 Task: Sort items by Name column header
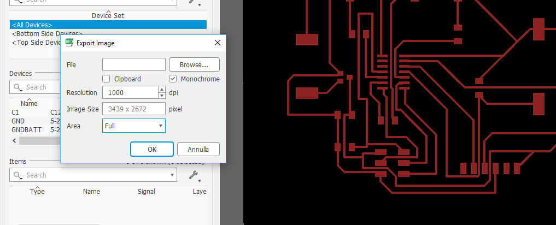[x=91, y=191]
